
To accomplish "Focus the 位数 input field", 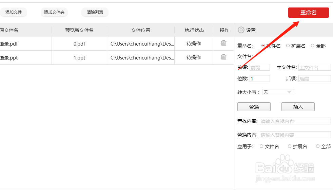I will pyautogui.click(x=260, y=79).
